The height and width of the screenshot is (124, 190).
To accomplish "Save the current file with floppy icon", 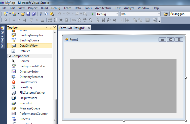I will 28,14.
